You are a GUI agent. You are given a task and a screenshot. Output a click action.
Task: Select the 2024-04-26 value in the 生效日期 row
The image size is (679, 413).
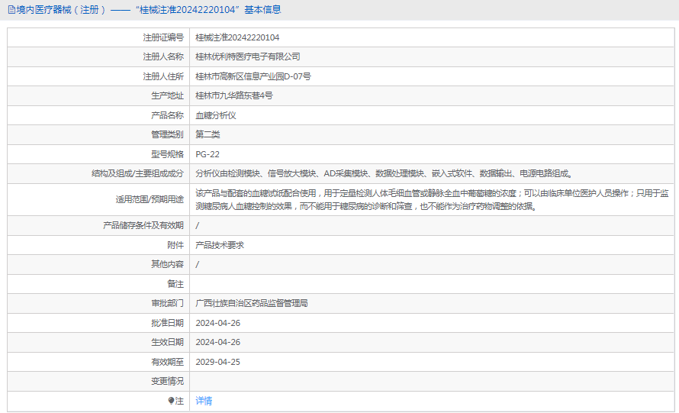point(218,342)
